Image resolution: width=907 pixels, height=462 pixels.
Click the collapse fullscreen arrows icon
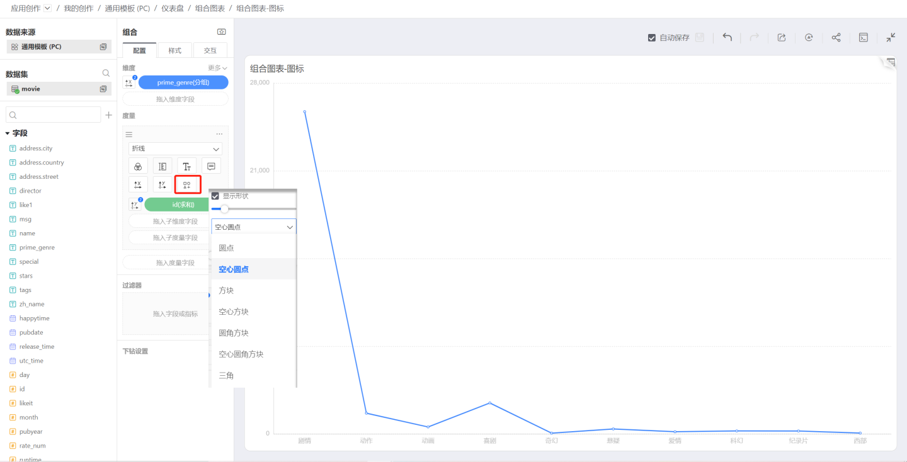pyautogui.click(x=891, y=38)
